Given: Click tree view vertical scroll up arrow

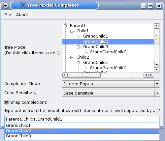Looking at the screenshot, I should (157, 26).
